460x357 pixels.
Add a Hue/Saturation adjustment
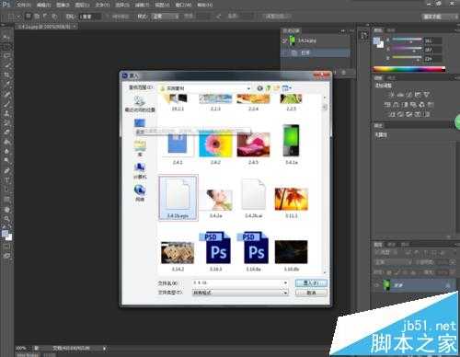click(387, 105)
